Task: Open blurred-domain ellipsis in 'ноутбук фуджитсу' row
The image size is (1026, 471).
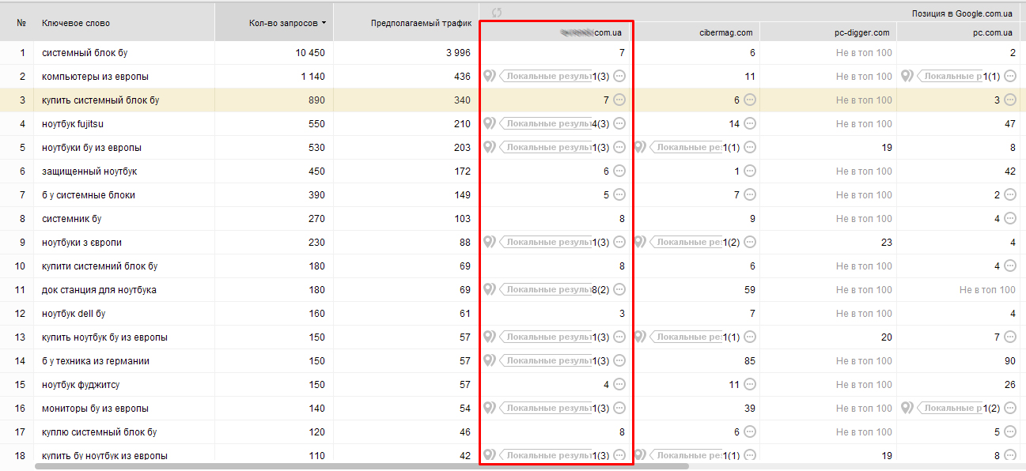Action: tap(619, 385)
